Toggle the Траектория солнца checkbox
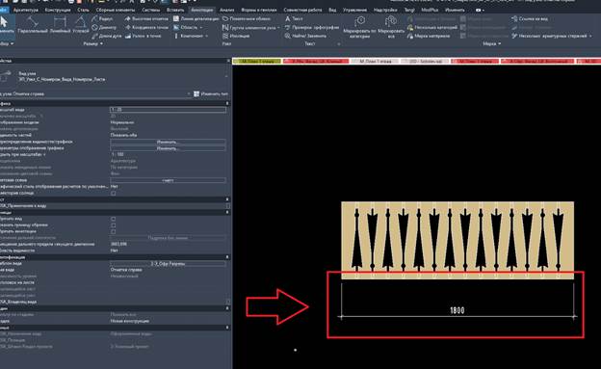The width and height of the screenshot is (601, 369). [x=113, y=194]
